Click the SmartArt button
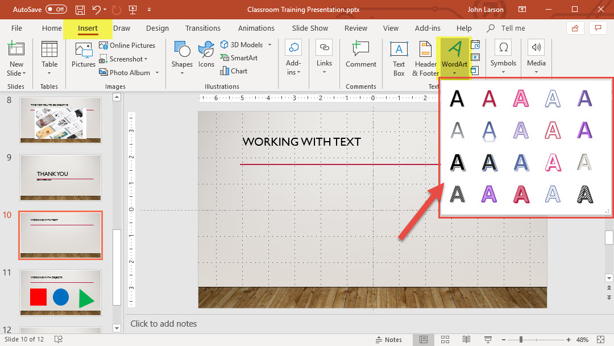Viewport: 614px width, 346px height. tap(239, 58)
